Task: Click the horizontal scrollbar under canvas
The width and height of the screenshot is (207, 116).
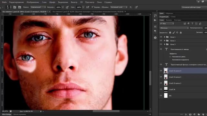Action: [x=106, y=111]
